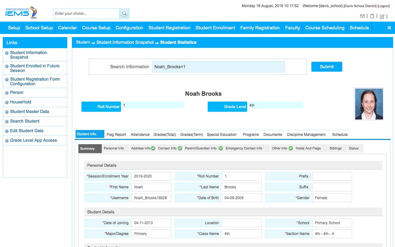Open the Course Scheduling menu
395x247 pixels.
(x=325, y=28)
